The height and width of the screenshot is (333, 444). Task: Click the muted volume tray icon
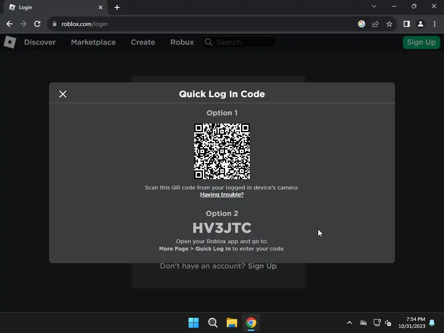pyautogui.click(x=388, y=323)
